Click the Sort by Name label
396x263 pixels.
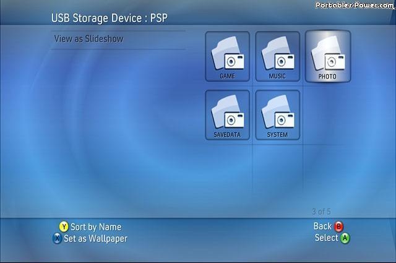(96, 227)
